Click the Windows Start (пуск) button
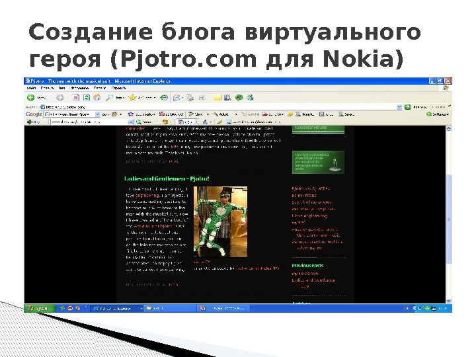This screenshot has width=476, height=357. [x=40, y=308]
